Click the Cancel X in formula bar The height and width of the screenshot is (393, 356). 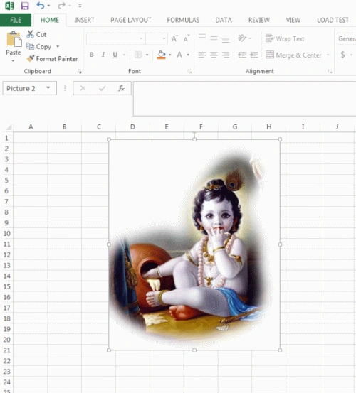tap(83, 88)
